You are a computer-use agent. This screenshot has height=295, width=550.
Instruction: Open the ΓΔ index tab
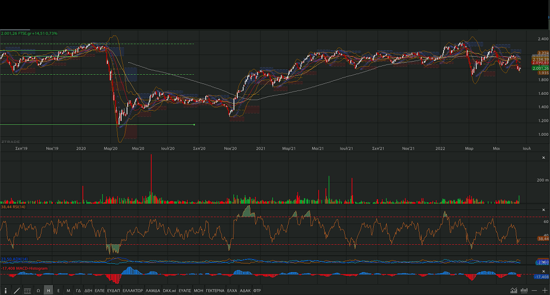(79, 291)
